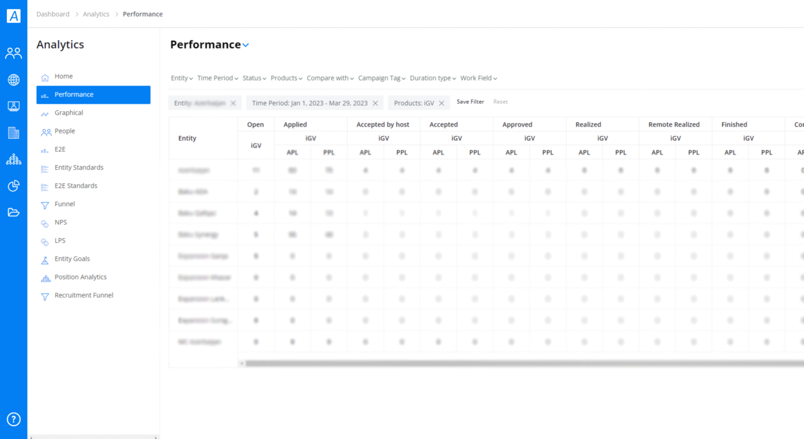Viewport: 804px width, 439px height.
Task: Go to Dashboard via breadcrumb
Action: pos(53,14)
